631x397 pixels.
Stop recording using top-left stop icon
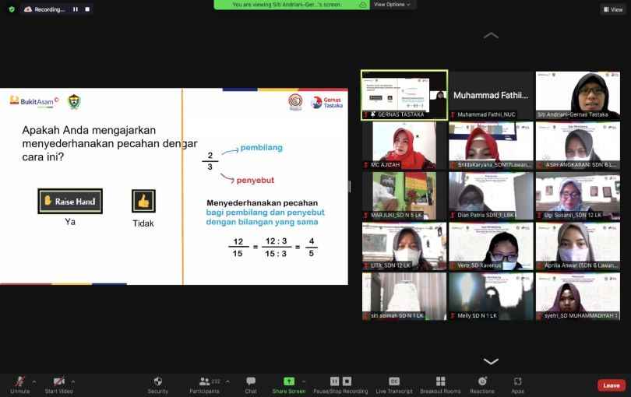[x=87, y=9]
